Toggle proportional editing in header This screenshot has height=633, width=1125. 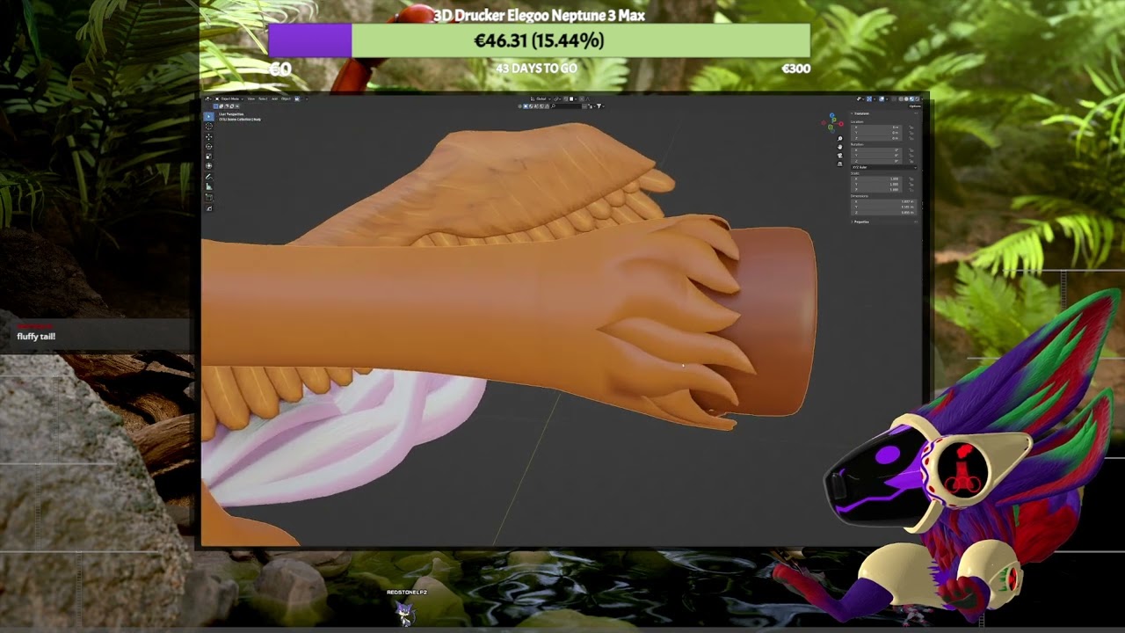(x=582, y=99)
